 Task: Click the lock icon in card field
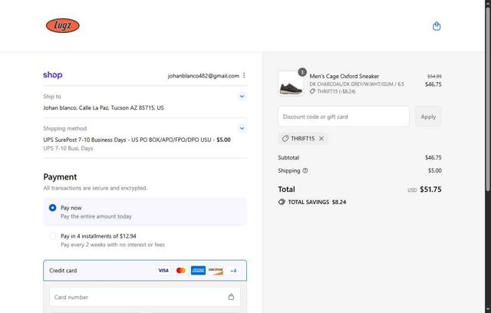coord(231,297)
